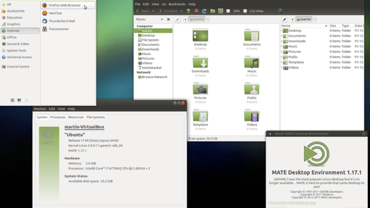Go up to parent folder with green arrow
This screenshot has height=208, width=370.
tap(188, 11)
